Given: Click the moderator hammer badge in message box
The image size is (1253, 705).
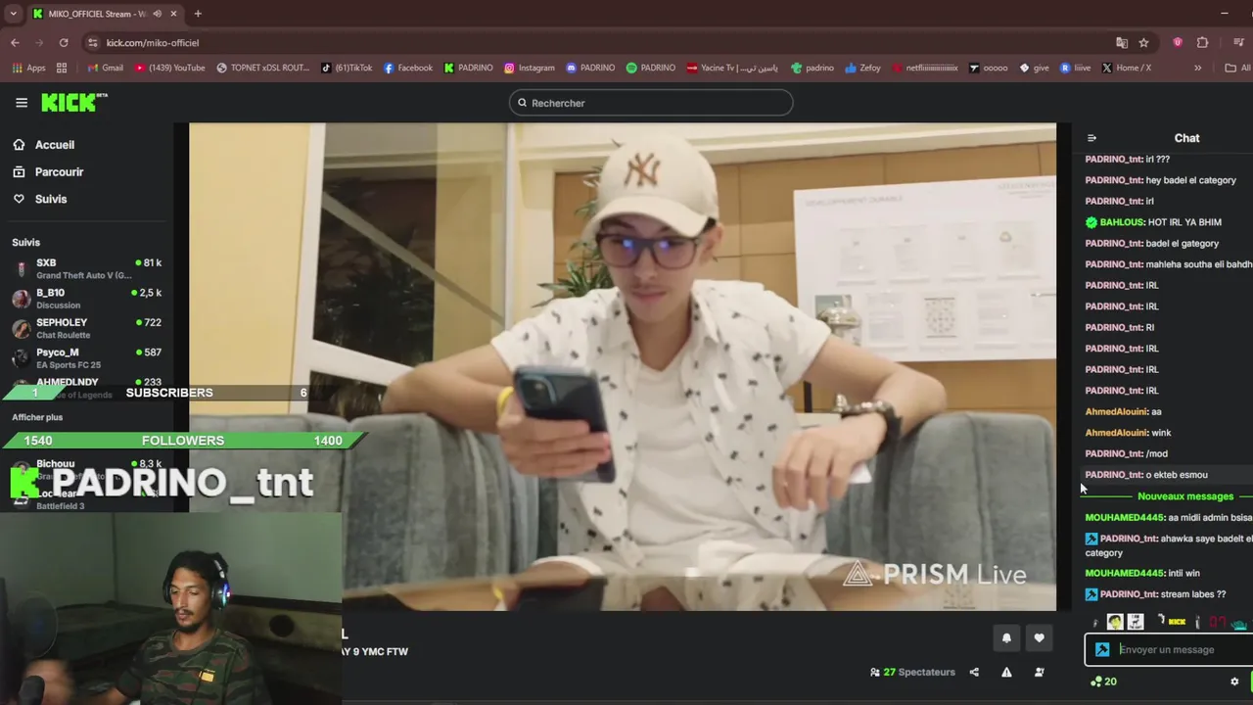Looking at the screenshot, I should click(1102, 650).
